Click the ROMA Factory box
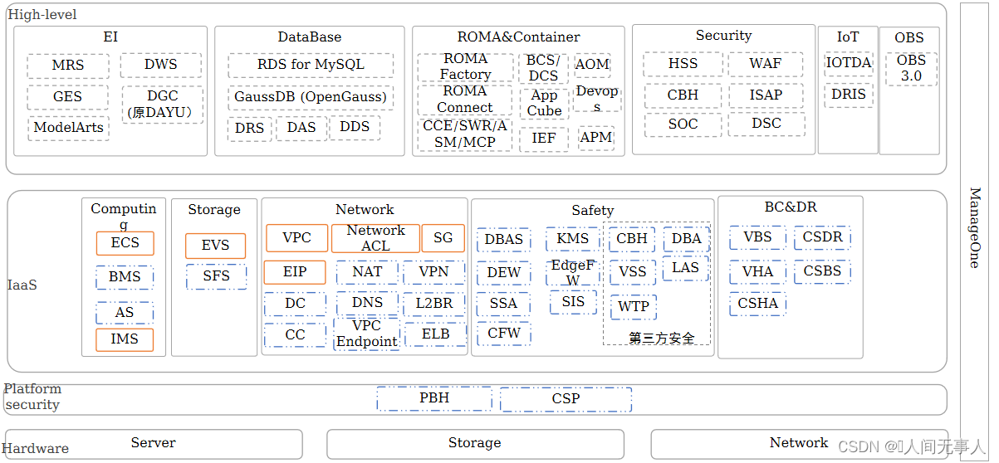Image resolution: width=999 pixels, height=463 pixels. (465, 67)
